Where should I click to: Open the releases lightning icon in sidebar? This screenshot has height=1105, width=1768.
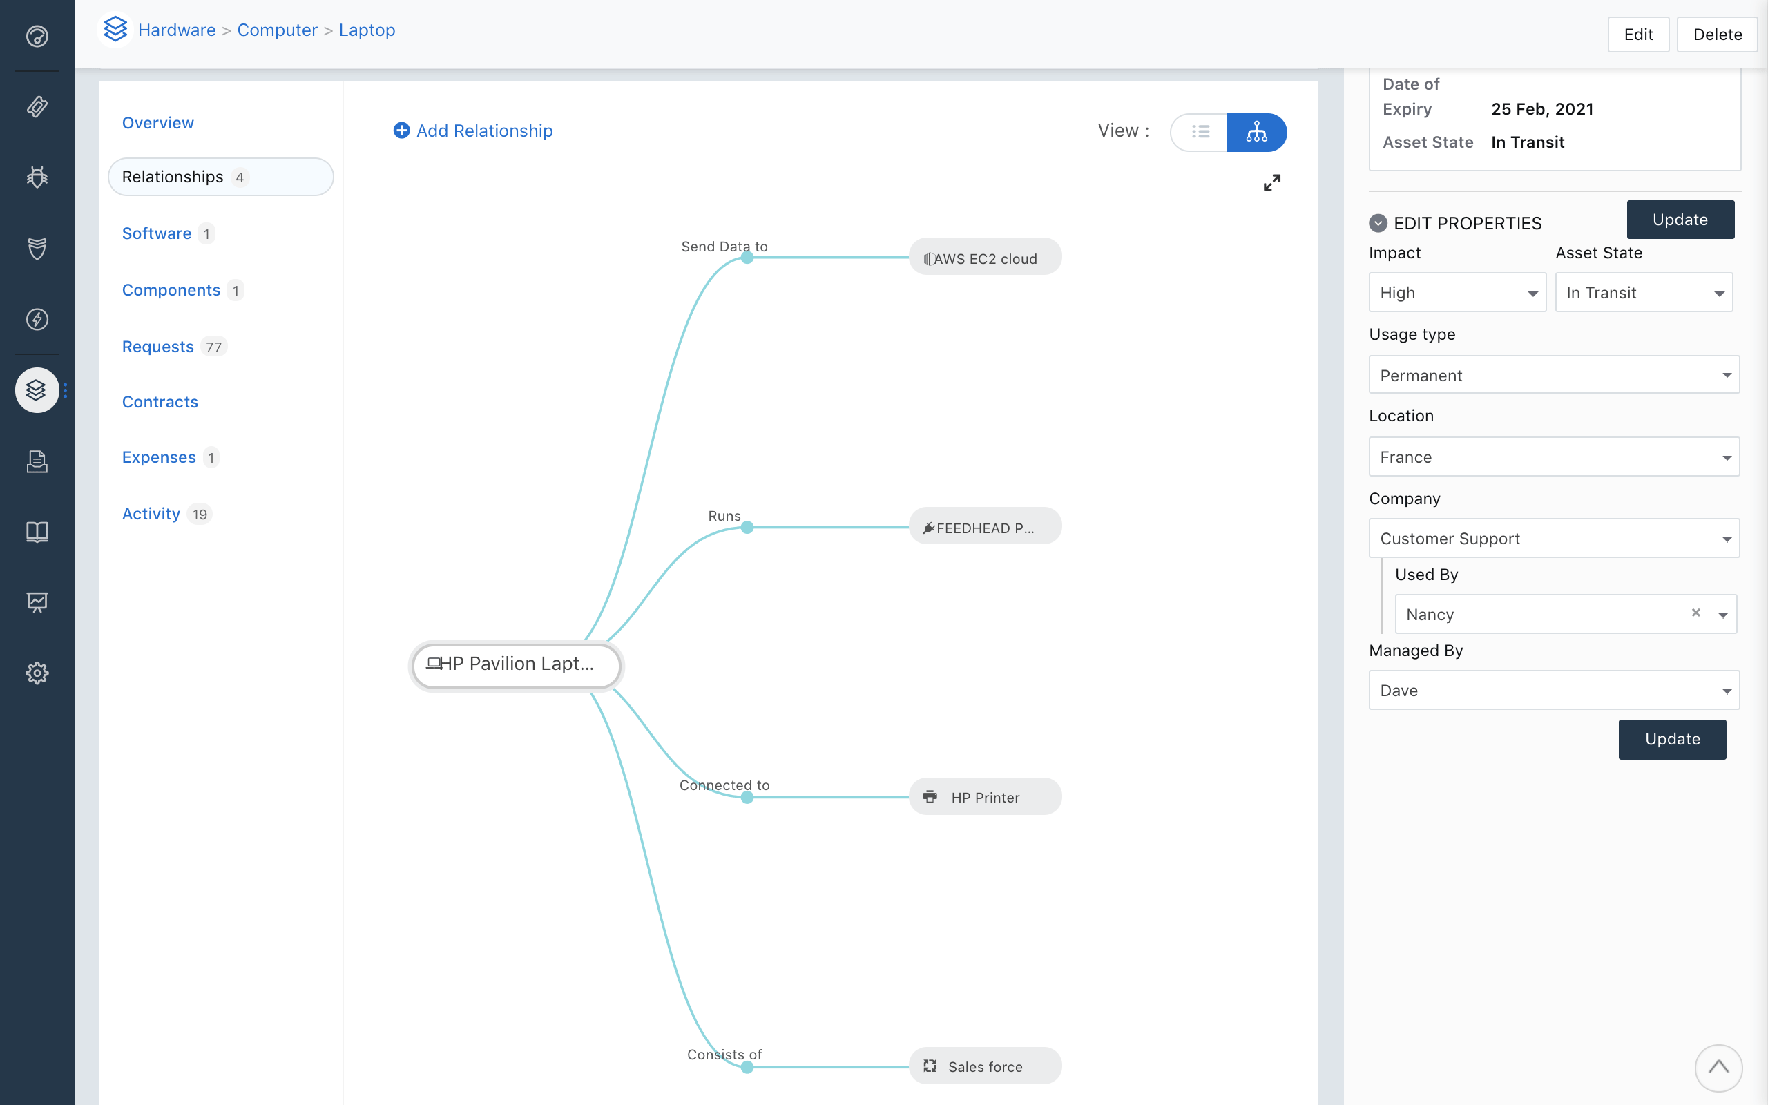37,319
